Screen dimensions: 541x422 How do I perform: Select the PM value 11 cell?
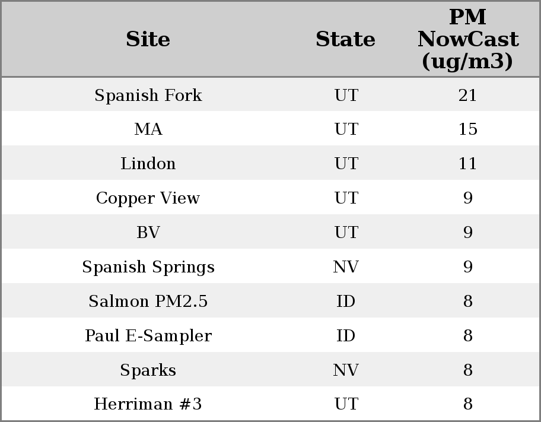click(467, 164)
